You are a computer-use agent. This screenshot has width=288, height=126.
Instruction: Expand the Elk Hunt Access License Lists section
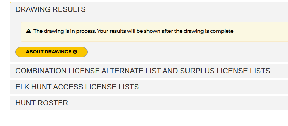point(149,87)
